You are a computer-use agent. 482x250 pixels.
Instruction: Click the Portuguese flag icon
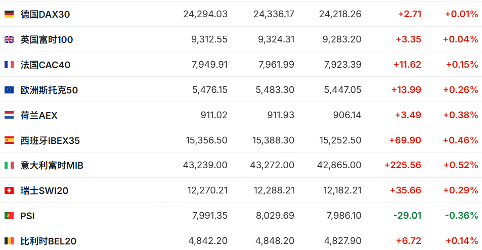[9, 216]
